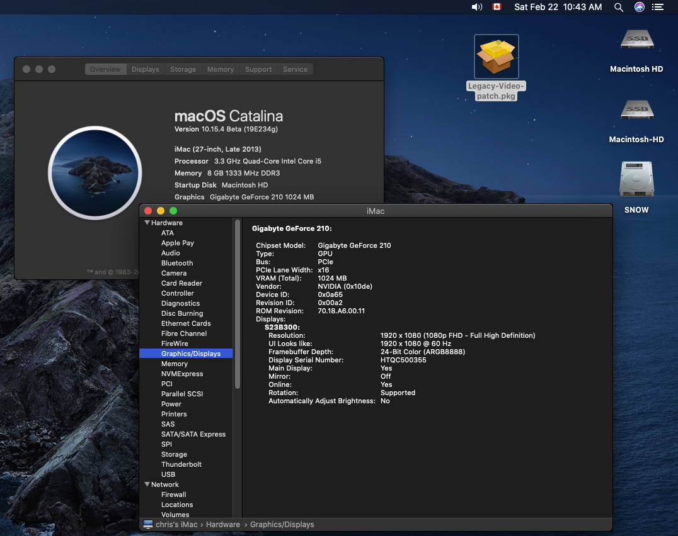The image size is (678, 536).
Task: Click chris's iMac in the path bar
Action: click(176, 524)
